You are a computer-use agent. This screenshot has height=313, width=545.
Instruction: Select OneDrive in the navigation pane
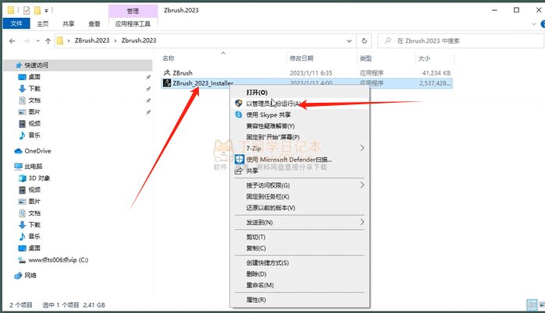[x=37, y=151]
